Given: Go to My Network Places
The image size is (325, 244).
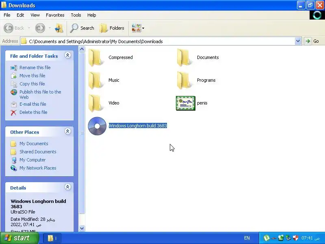Looking at the screenshot, I should [x=38, y=168].
